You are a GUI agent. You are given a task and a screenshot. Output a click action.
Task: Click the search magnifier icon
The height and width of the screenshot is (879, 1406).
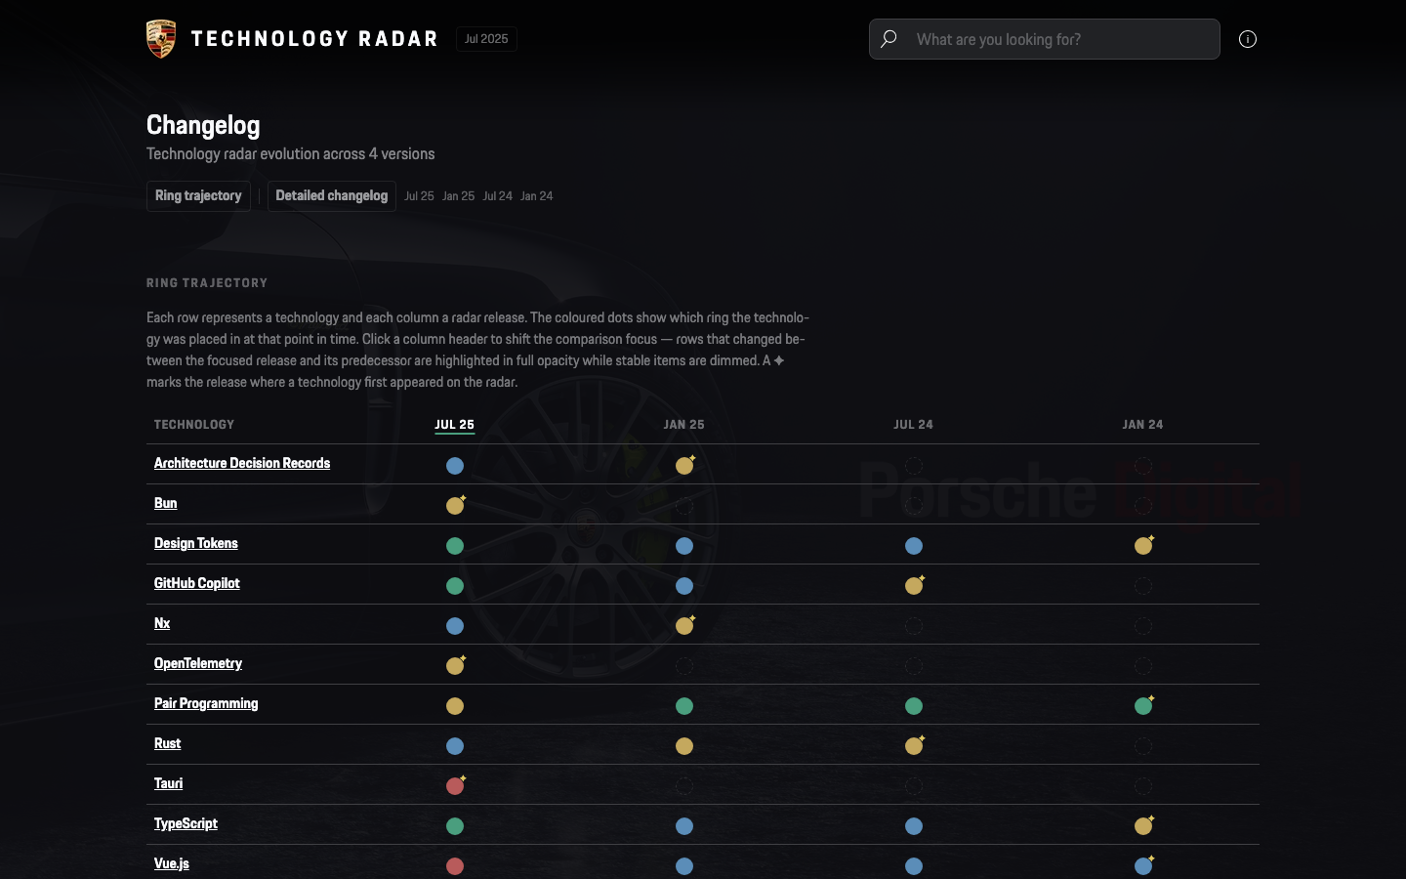[x=889, y=39]
